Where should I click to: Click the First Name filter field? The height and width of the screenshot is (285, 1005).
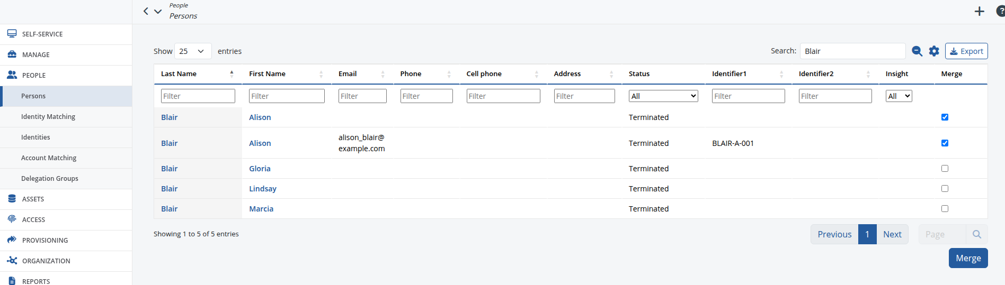[x=287, y=96]
